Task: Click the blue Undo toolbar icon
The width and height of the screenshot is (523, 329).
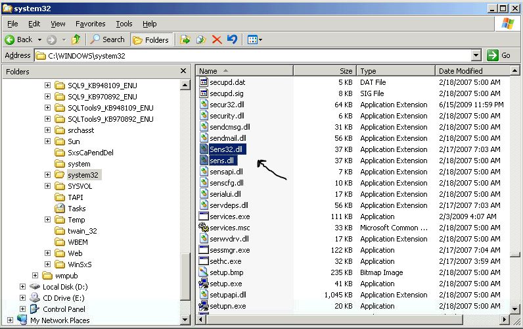Action: pyautogui.click(x=232, y=39)
